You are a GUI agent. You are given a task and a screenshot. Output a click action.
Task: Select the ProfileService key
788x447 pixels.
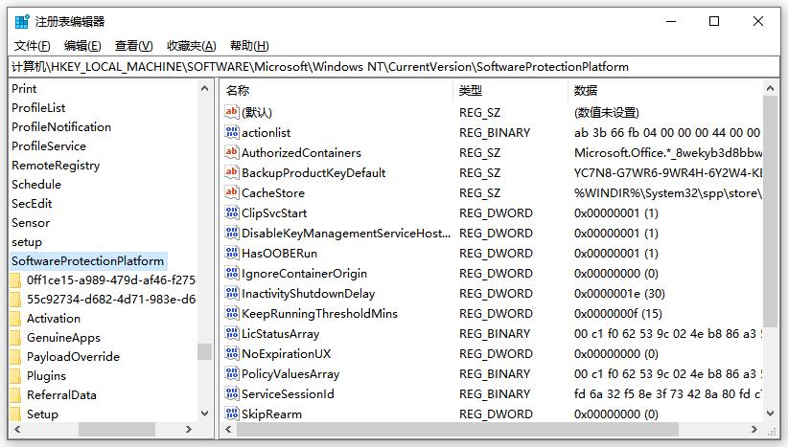(49, 146)
